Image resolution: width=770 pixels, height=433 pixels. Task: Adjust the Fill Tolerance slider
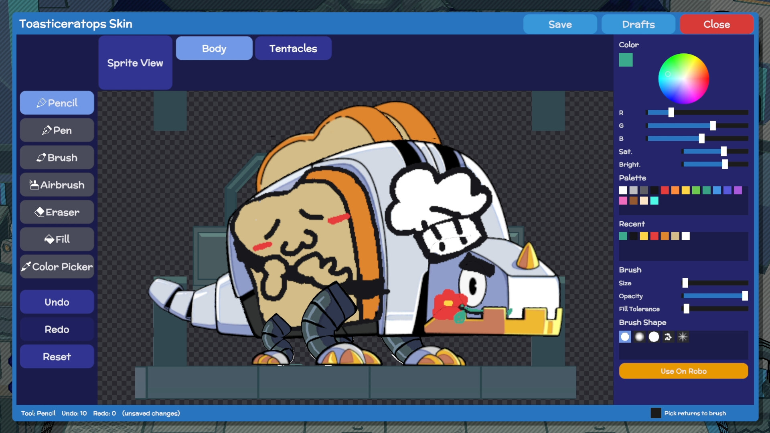(715, 309)
